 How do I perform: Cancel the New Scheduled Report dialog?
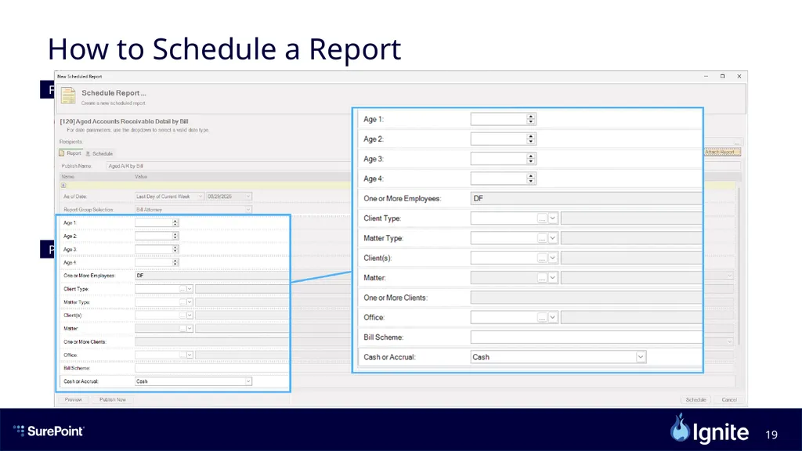(x=729, y=400)
